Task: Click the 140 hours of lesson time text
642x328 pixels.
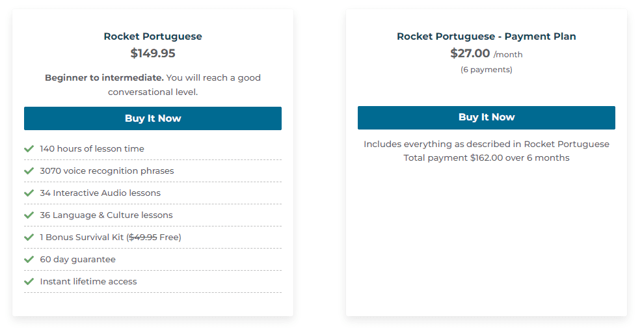Action: tap(92, 149)
